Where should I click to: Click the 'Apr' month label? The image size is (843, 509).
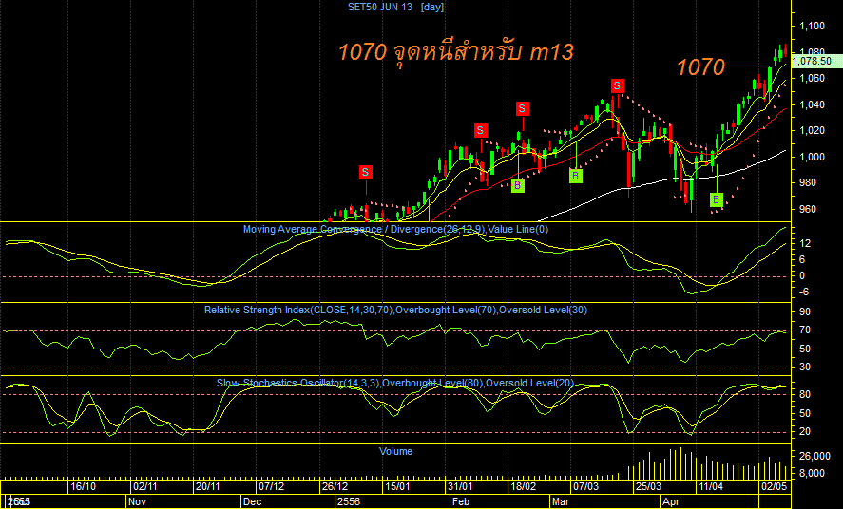click(671, 502)
